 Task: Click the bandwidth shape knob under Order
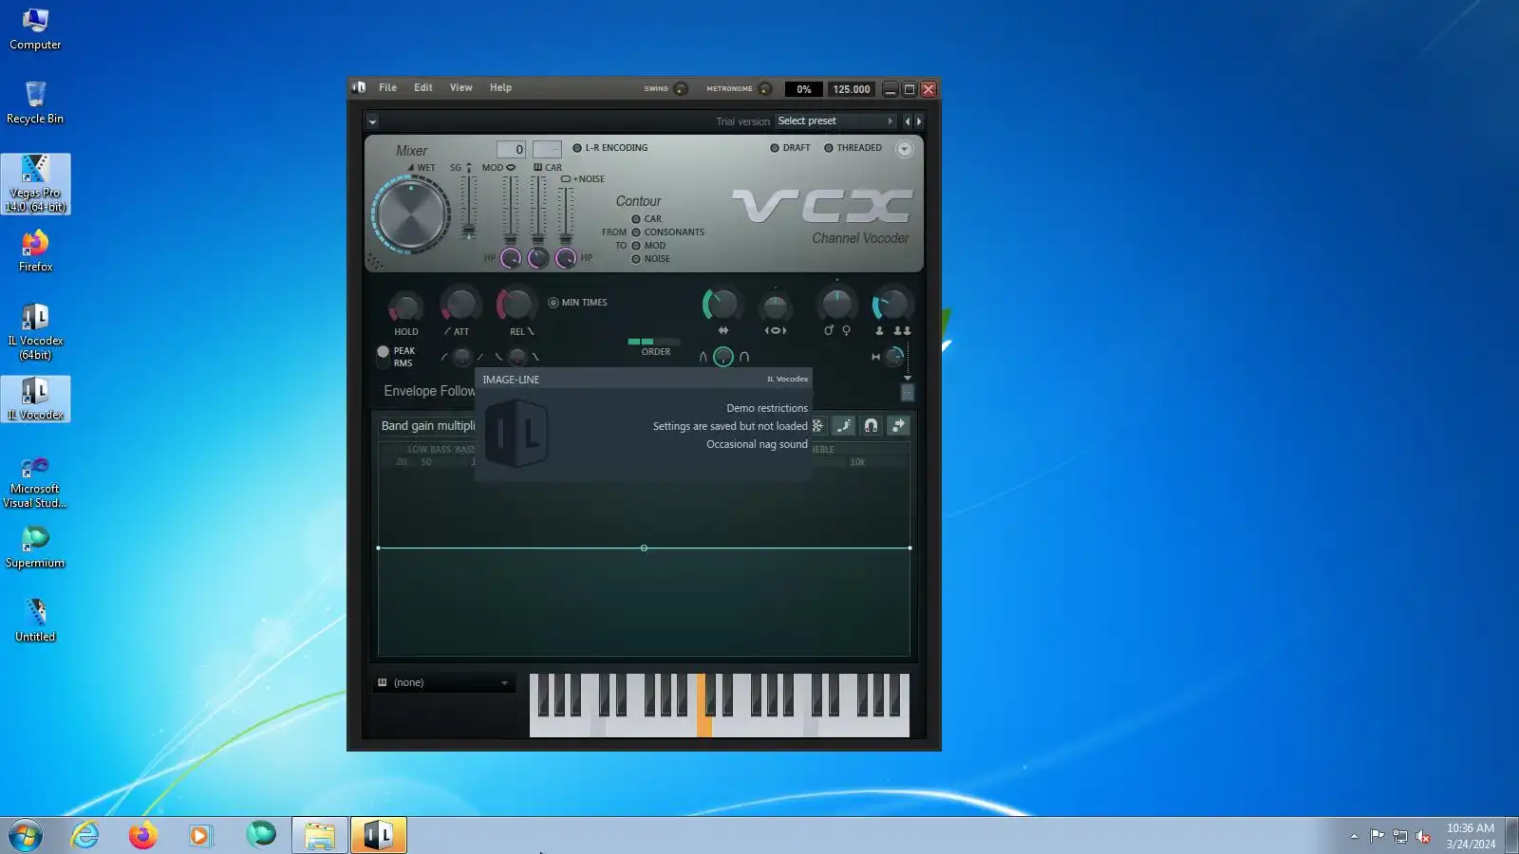(723, 357)
